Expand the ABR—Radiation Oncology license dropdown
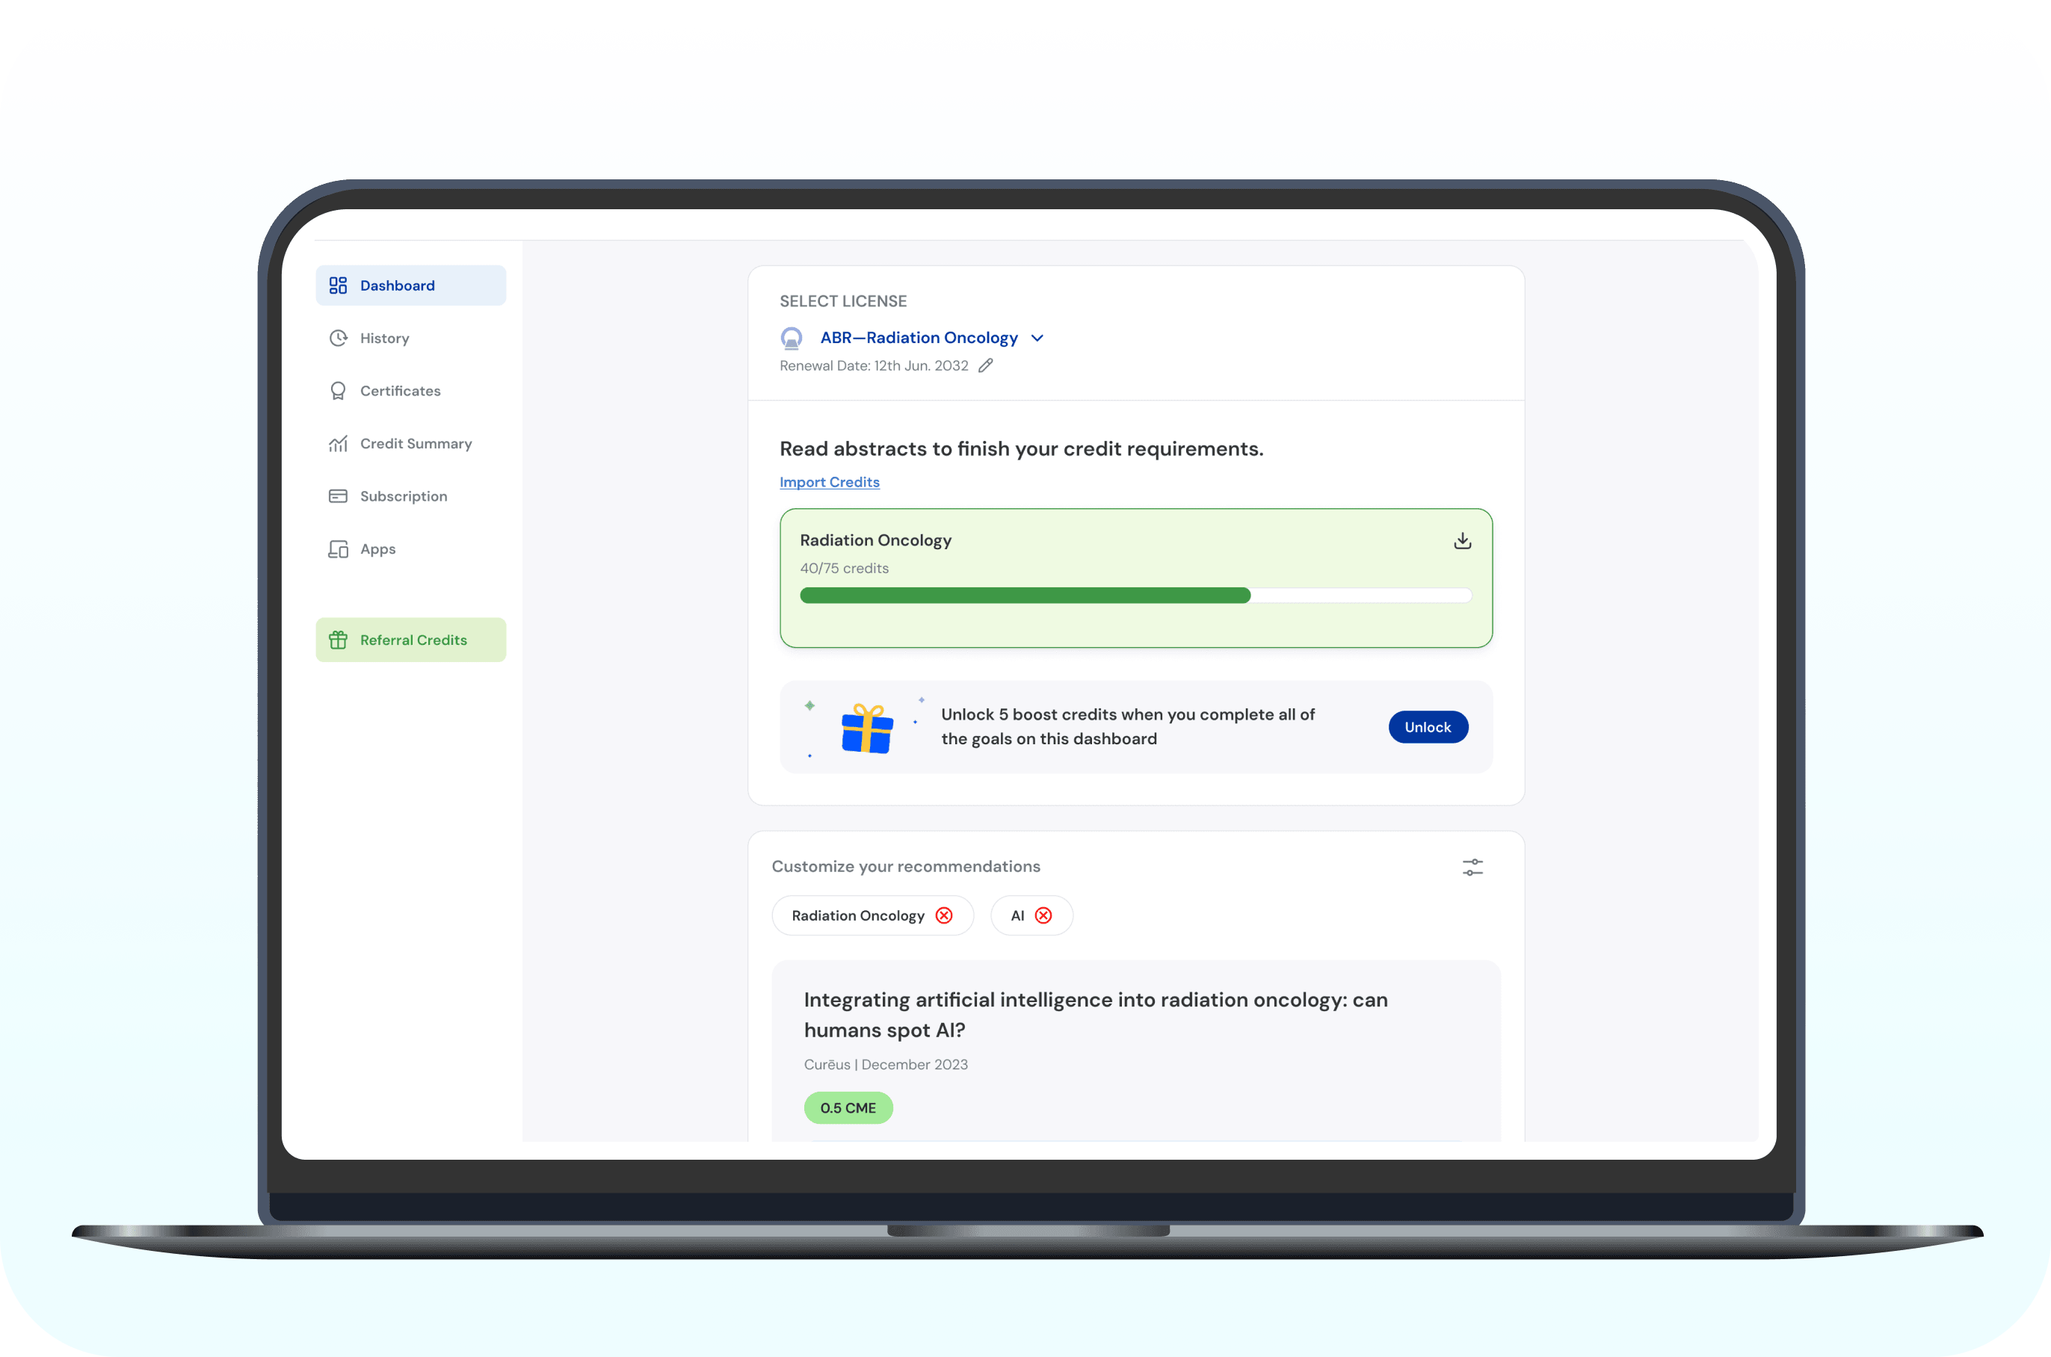 (x=918, y=339)
